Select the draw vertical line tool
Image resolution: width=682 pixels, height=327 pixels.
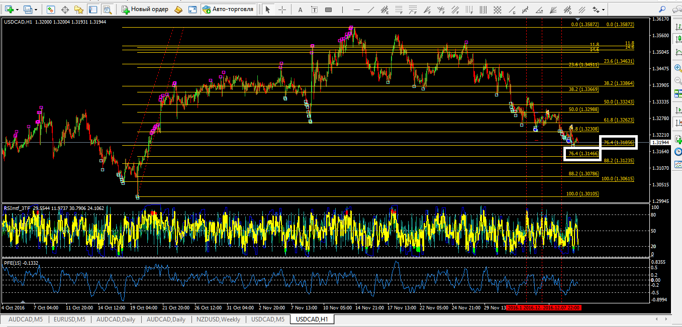click(x=343, y=10)
